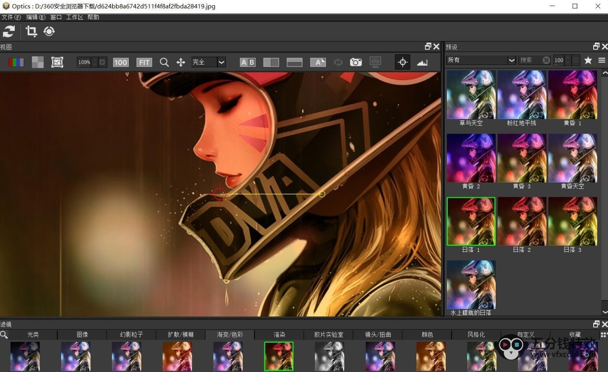608x372 pixels.
Task: Switch to the 镜头/扭曲 filter tab
Action: point(377,335)
